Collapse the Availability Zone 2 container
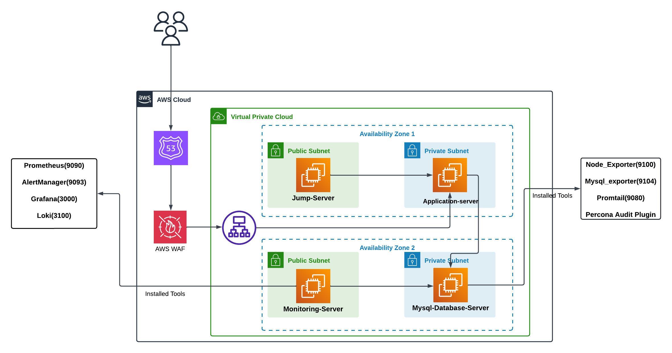This screenshot has height=353, width=672. tap(387, 247)
